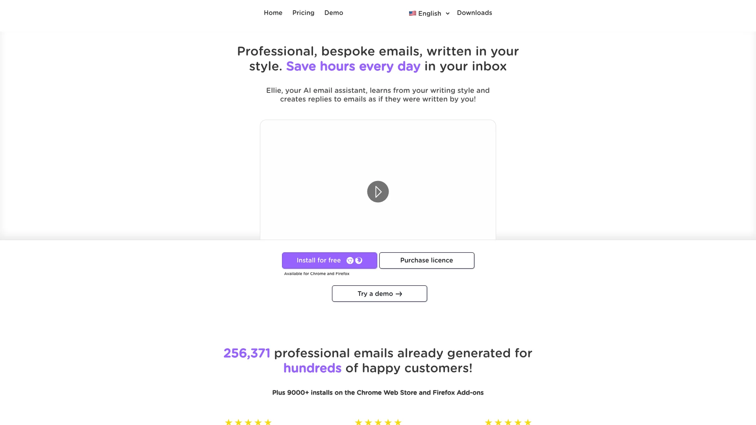756x425 pixels.
Task: Click the Firefox browser icon on install button
Action: [x=358, y=261]
